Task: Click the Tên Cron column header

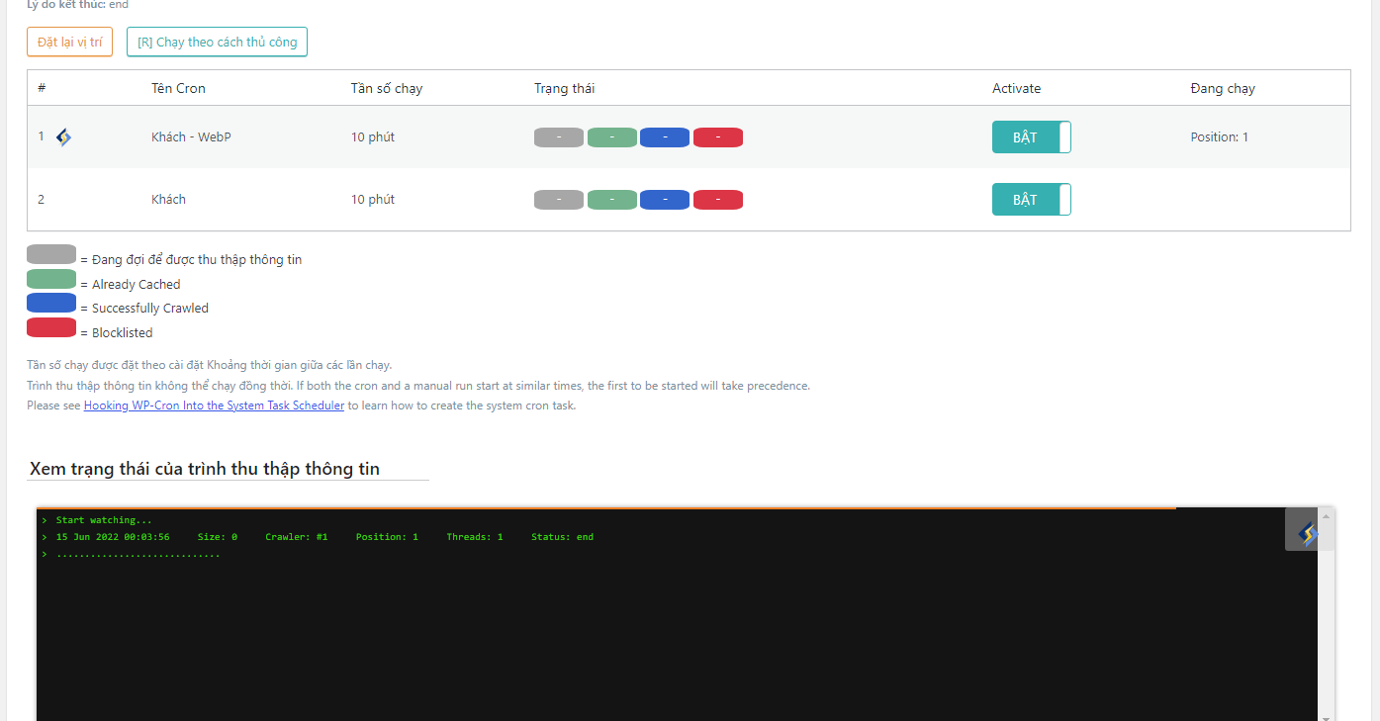Action: point(178,88)
